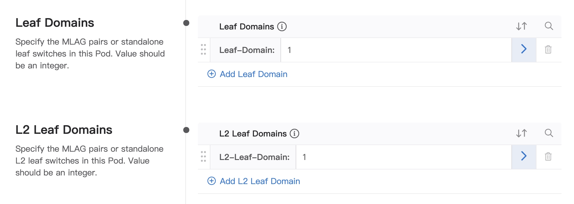Select the Leaf Domains section heading

click(x=55, y=23)
